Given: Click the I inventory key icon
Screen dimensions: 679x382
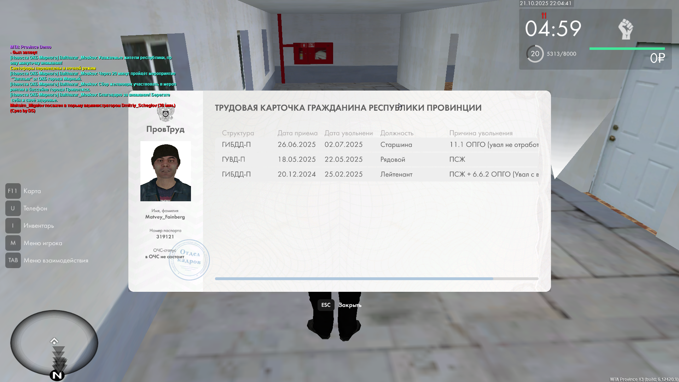Looking at the screenshot, I should coord(13,226).
